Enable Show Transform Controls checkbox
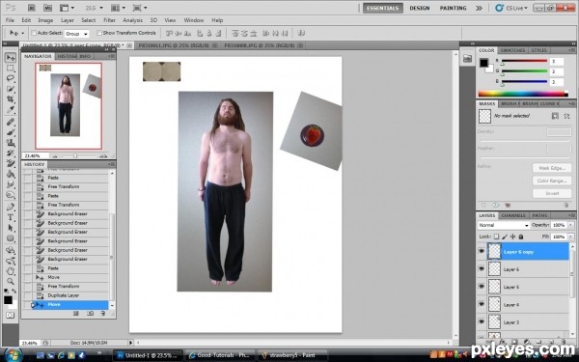This screenshot has width=579, height=362. 99,33
